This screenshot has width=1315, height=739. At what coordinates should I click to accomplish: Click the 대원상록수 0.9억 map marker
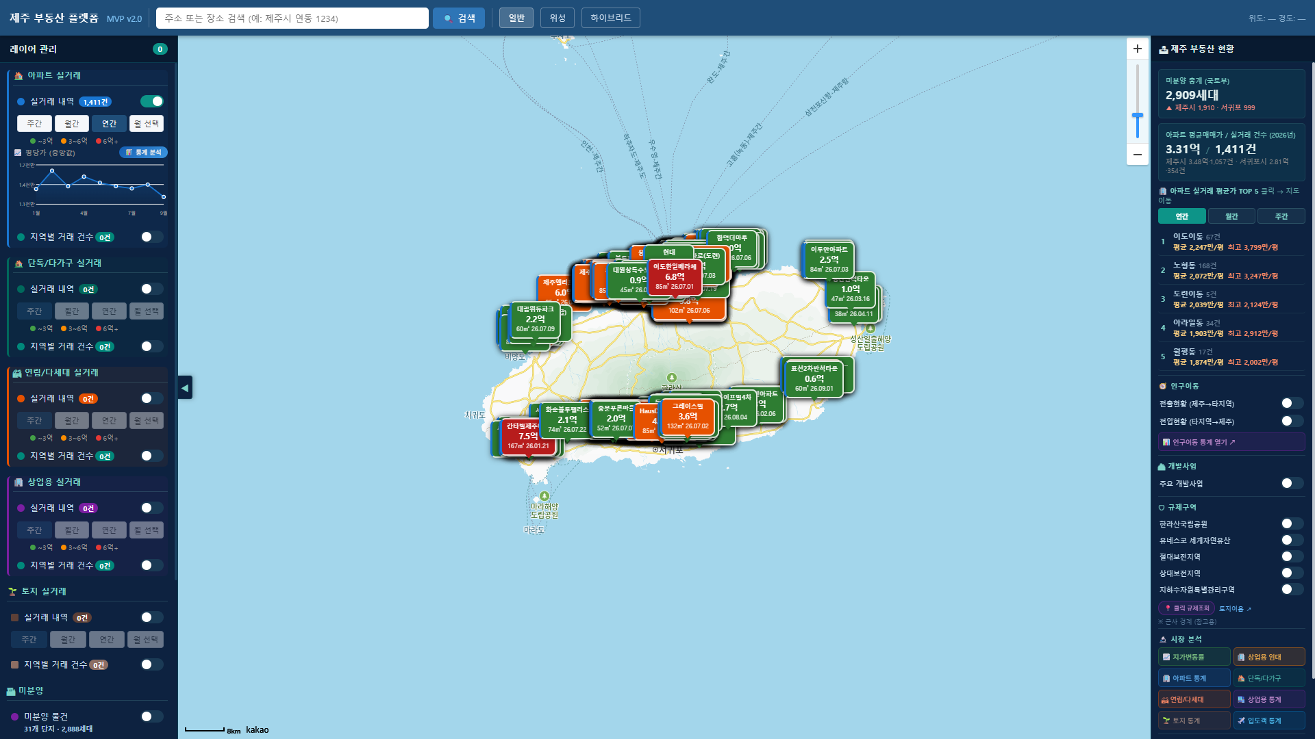click(x=629, y=280)
